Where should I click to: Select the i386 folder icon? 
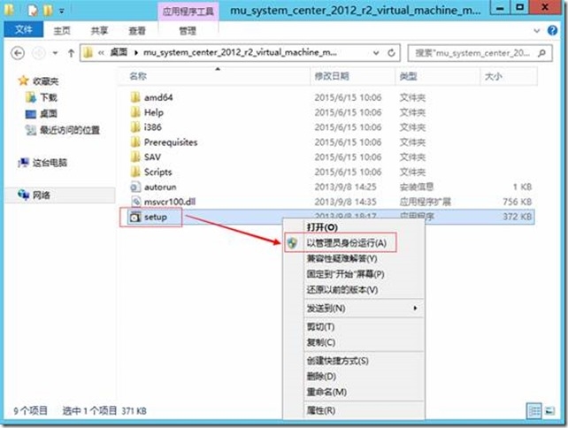134,127
